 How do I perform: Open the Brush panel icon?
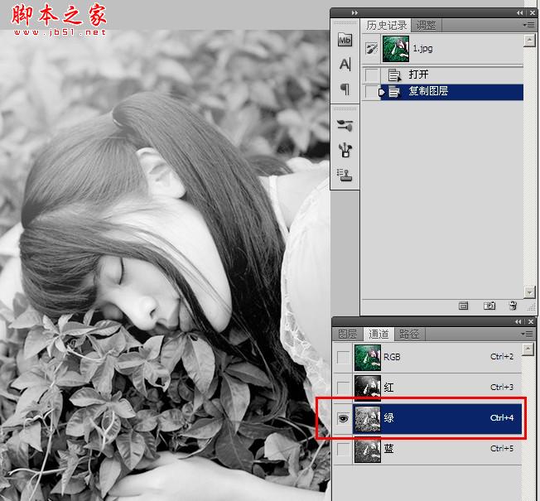coord(345,150)
